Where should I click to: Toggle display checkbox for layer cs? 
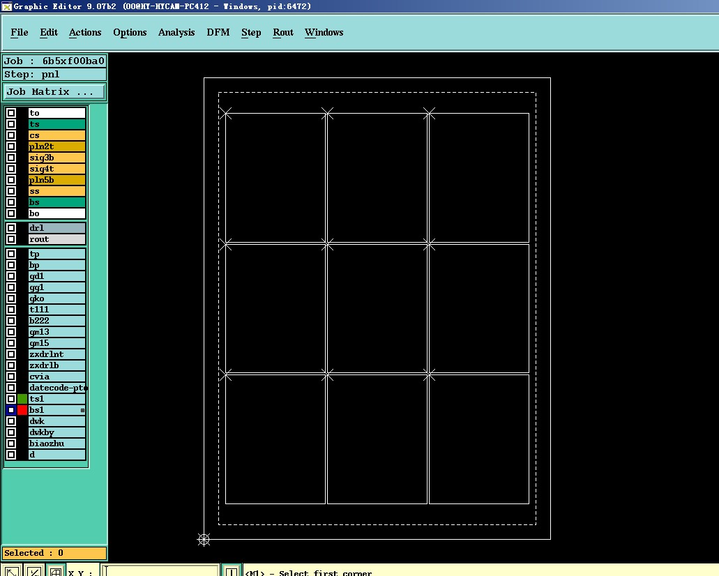pyautogui.click(x=11, y=135)
